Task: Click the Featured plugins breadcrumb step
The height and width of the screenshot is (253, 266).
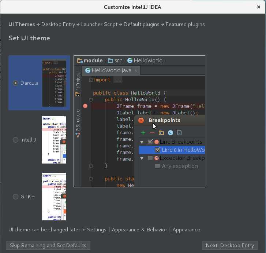Action: [x=185, y=24]
